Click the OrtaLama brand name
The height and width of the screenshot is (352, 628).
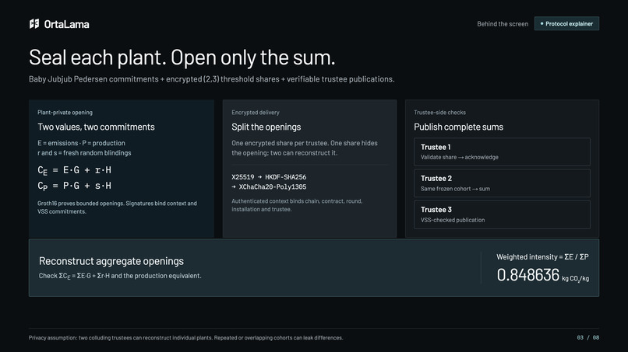pyautogui.click(x=66, y=24)
